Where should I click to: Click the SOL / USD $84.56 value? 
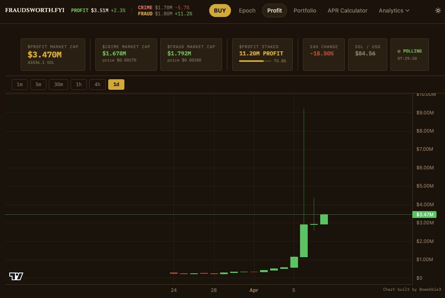[x=365, y=53]
